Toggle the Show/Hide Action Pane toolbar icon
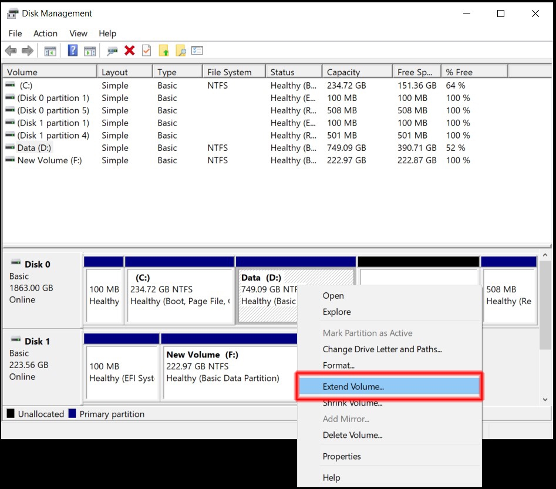The image size is (556, 489). click(89, 50)
